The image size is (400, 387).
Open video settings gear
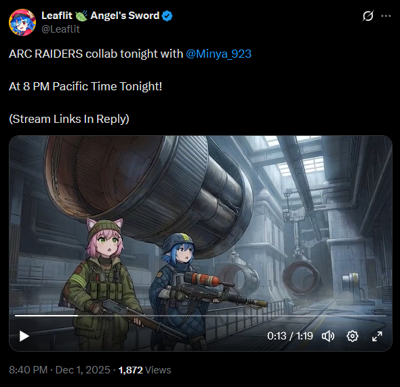click(353, 336)
